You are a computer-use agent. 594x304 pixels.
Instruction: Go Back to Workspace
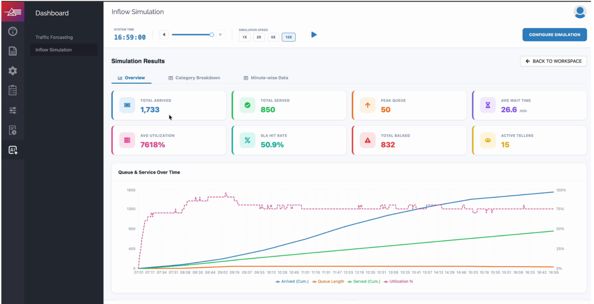point(553,61)
